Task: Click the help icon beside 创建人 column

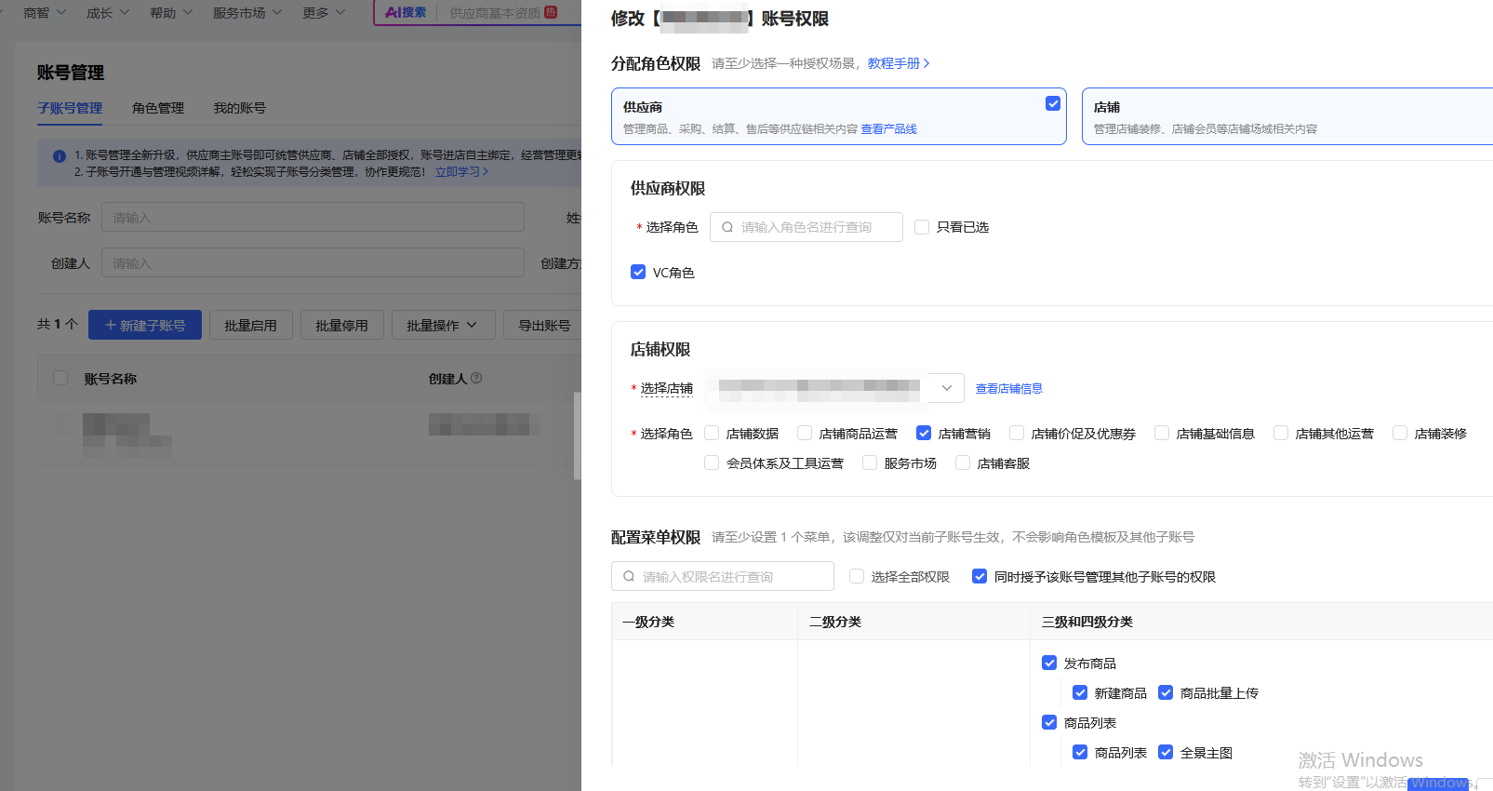Action: pos(476,378)
